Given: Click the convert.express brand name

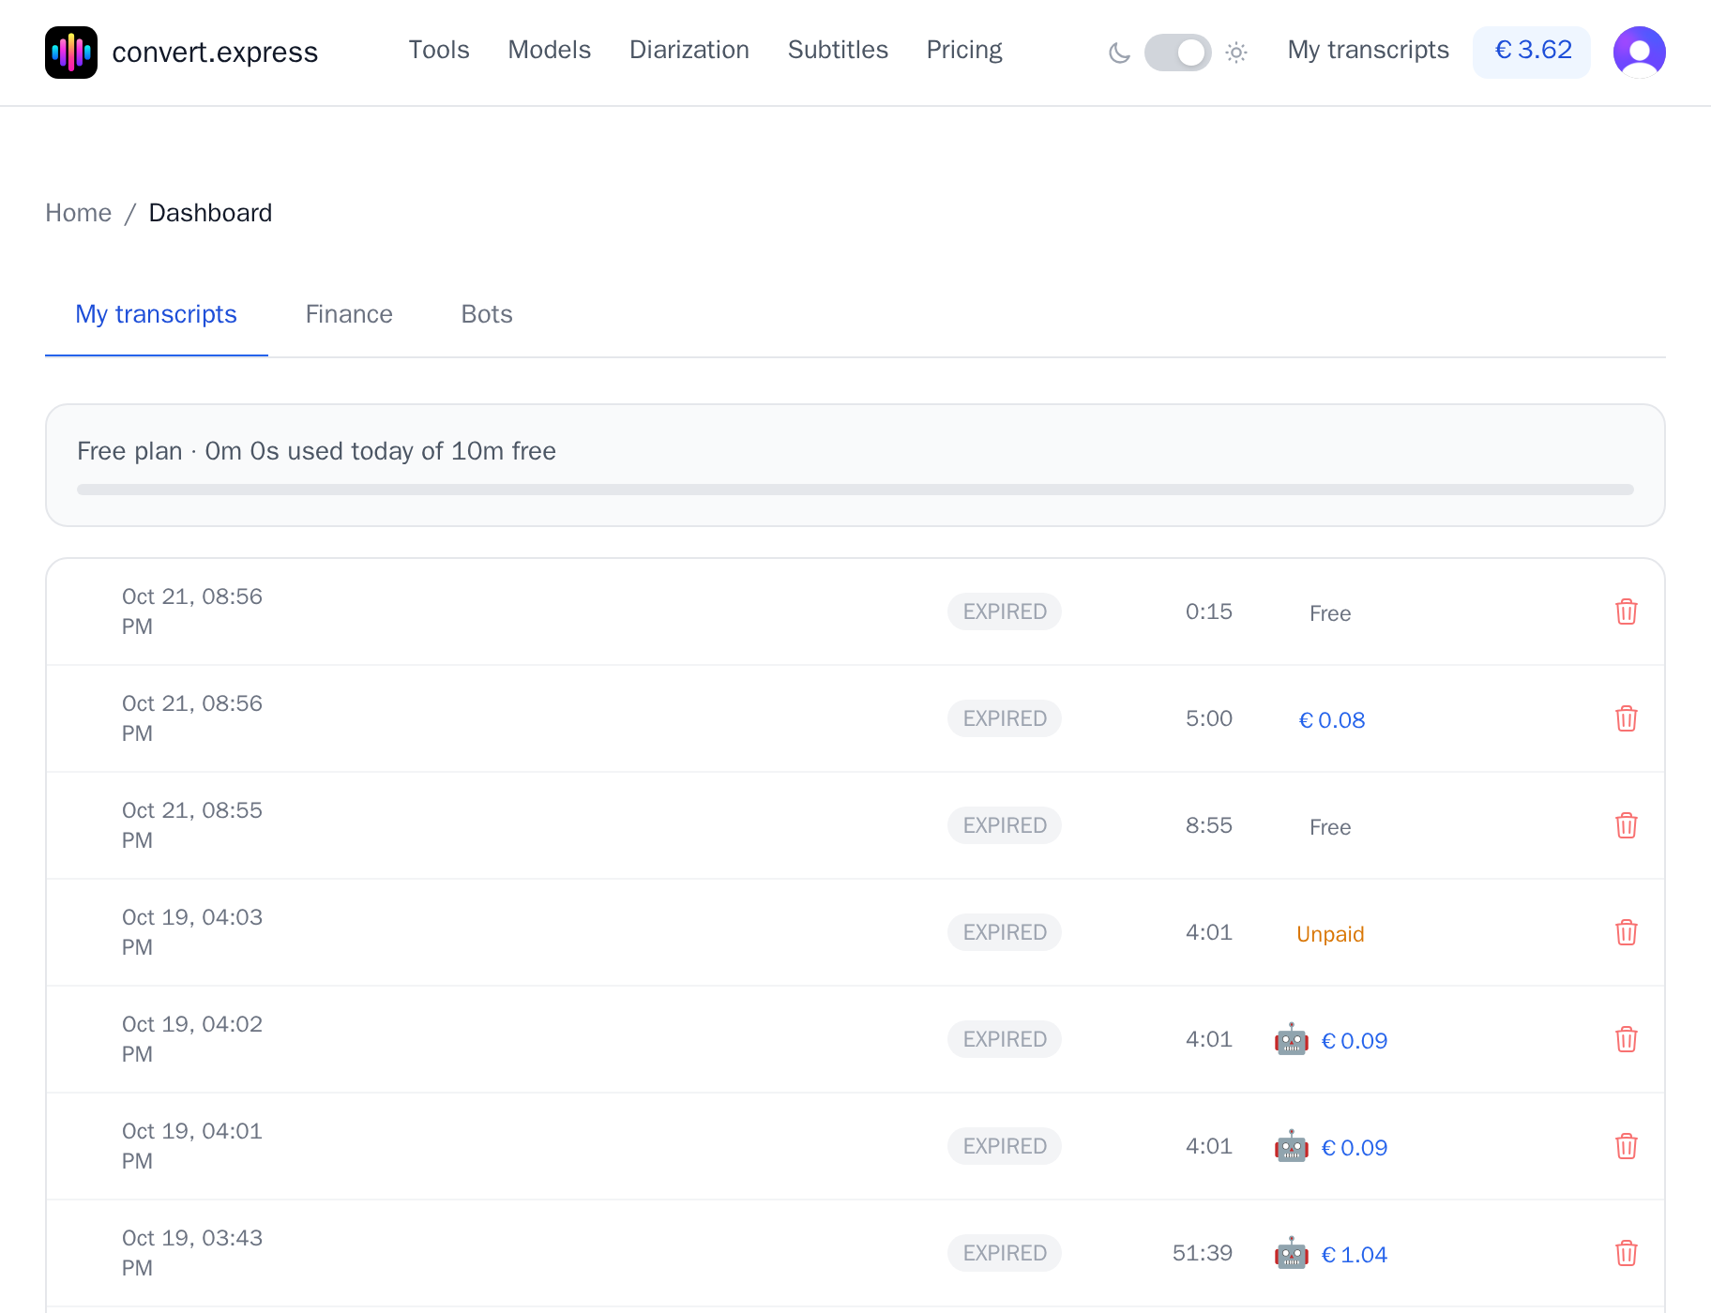Looking at the screenshot, I should click(215, 53).
